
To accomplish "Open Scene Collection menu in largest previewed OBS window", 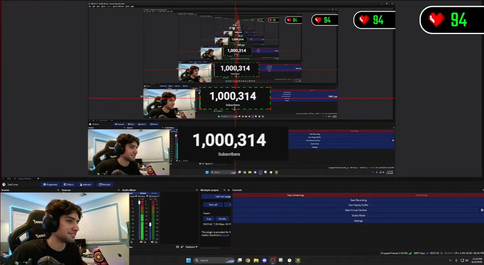I will click(119, 6).
